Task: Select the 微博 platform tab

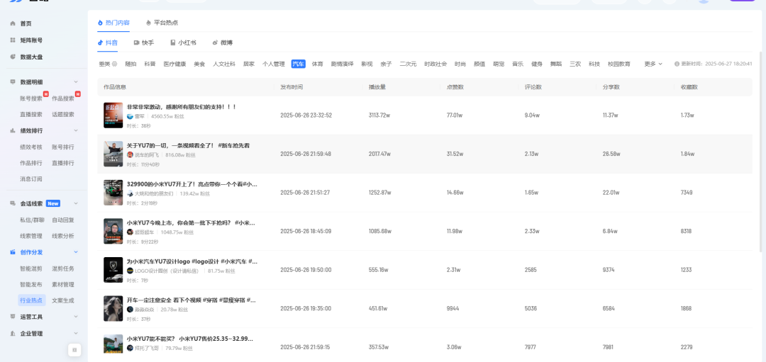Action: pyautogui.click(x=222, y=43)
